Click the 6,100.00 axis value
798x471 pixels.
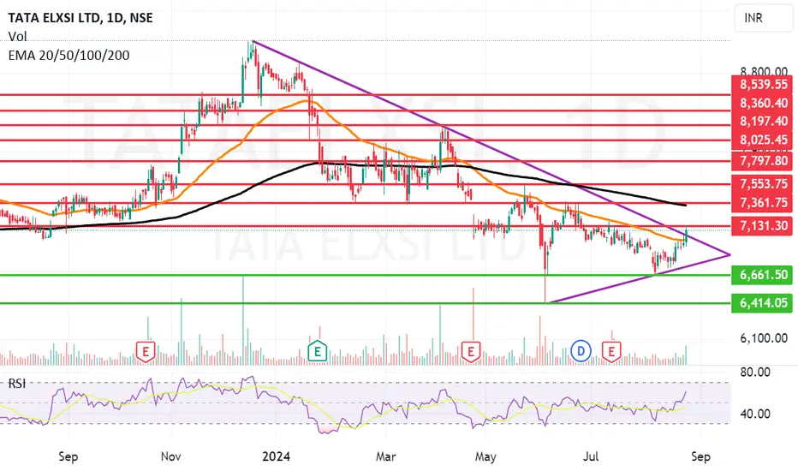(x=764, y=338)
